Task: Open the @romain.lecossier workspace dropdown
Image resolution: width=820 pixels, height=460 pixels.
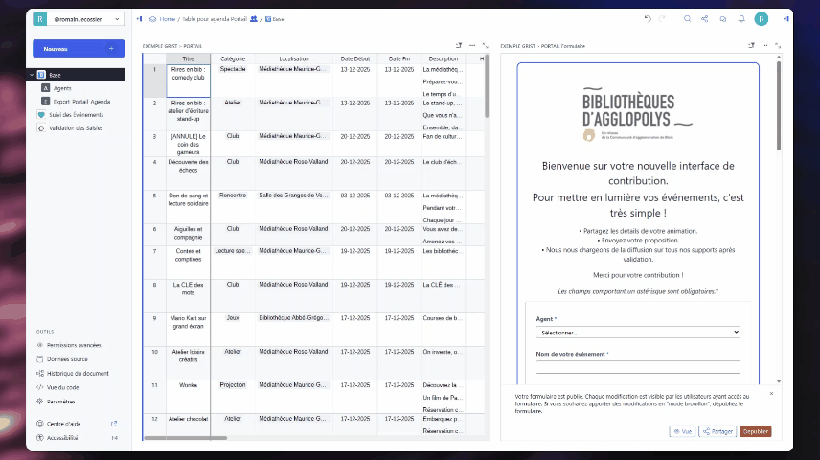Action: [78, 18]
